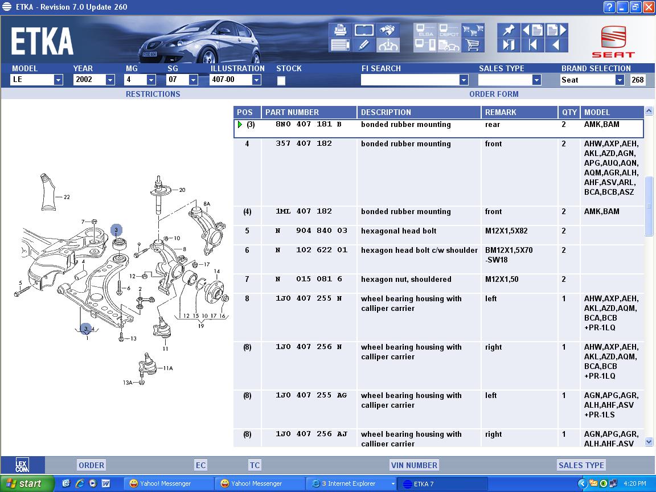This screenshot has height=492, width=656.
Task: Open the DEPOT link icon
Action: point(449,30)
